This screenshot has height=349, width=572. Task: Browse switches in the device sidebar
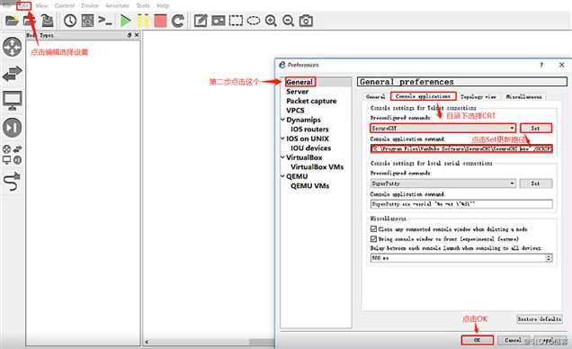(12, 73)
